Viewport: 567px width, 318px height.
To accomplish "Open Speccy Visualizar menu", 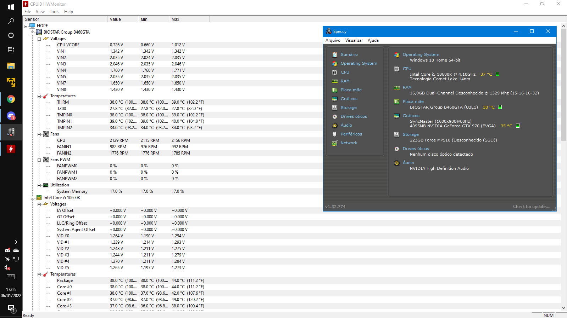I will coord(354,40).
